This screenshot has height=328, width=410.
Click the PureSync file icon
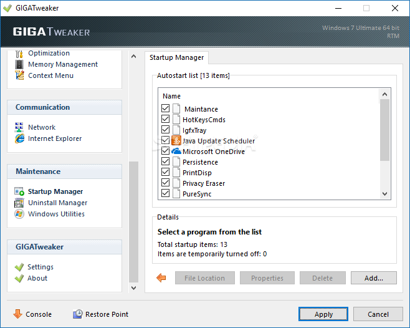[176, 193]
